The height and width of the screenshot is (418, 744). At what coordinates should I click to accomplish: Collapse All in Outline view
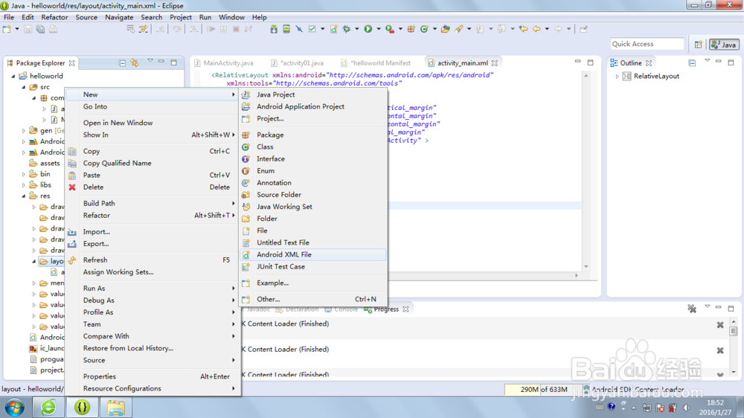(692, 62)
